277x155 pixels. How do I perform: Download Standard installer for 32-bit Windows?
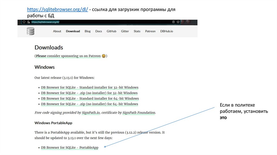pyautogui.click(x=90, y=87)
